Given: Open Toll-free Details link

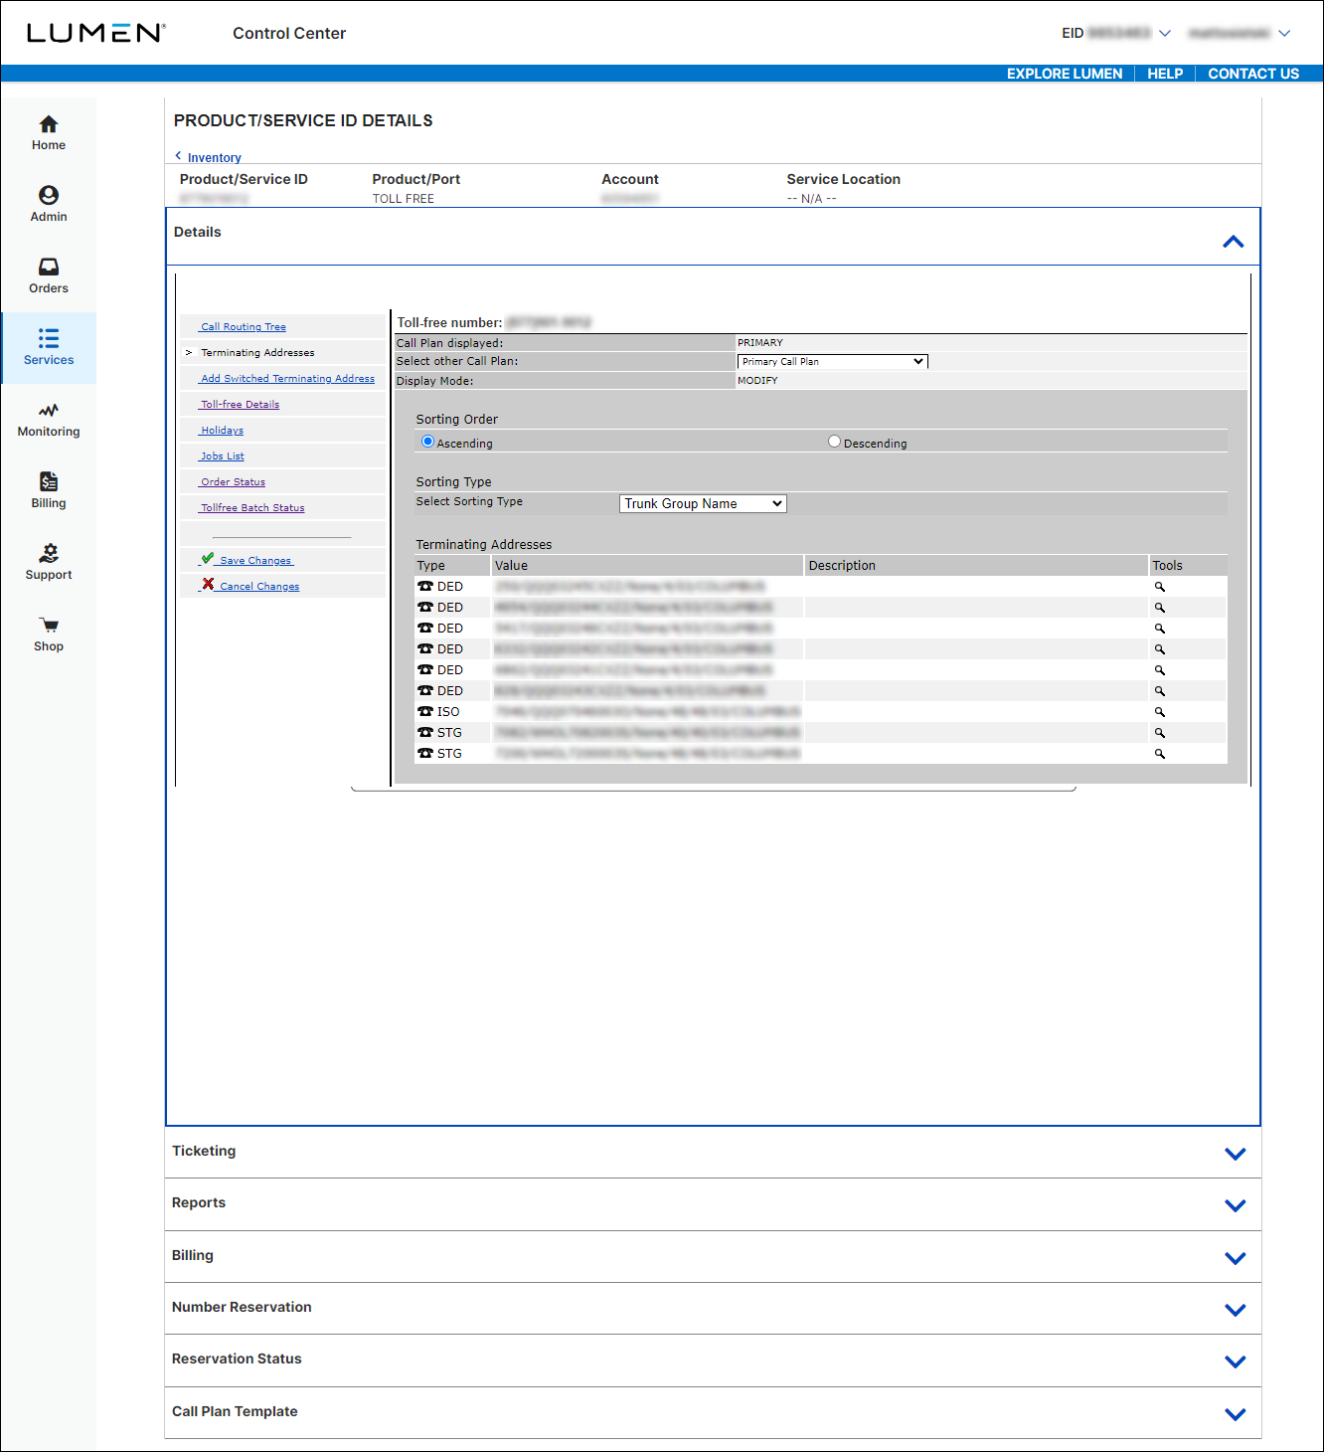Looking at the screenshot, I should [240, 405].
